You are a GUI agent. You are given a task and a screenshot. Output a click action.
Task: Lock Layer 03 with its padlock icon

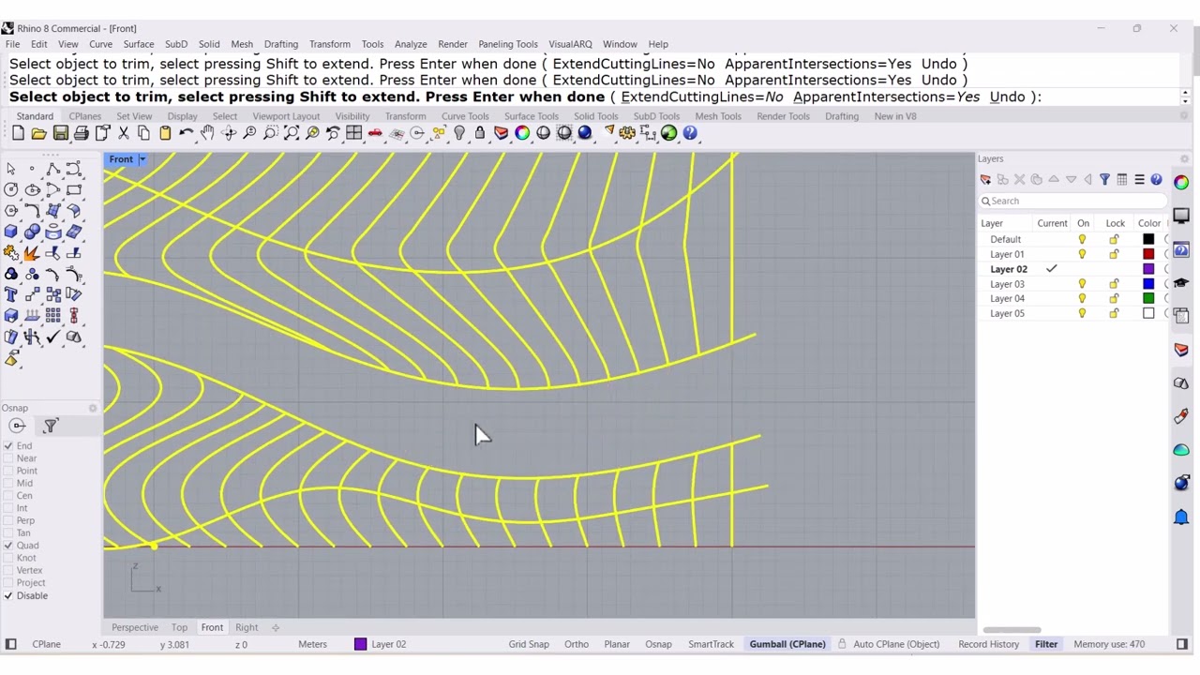[1114, 284]
